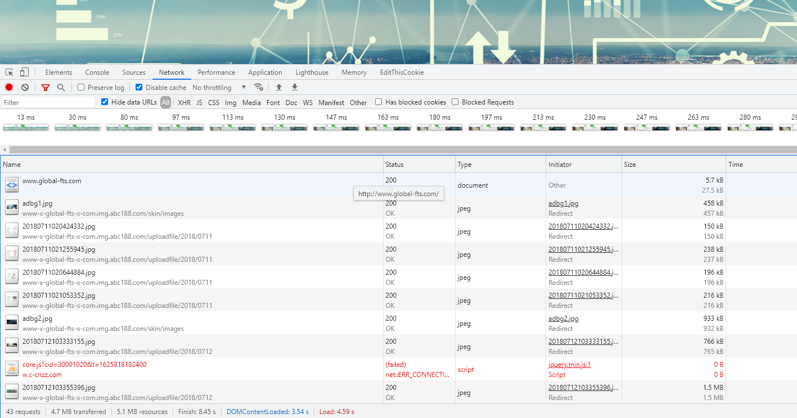Open the No throttling dropdown

coord(219,88)
